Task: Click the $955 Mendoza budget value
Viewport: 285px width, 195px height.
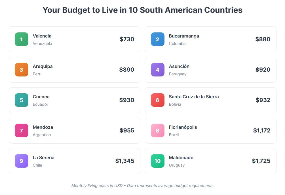Action: coord(127,130)
